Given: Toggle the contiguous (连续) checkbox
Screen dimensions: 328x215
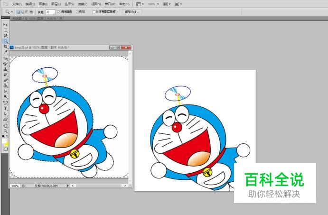Looking at the screenshot, I should click(x=77, y=12).
